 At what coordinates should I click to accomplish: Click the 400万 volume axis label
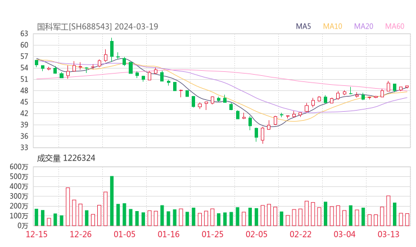coord(19,186)
